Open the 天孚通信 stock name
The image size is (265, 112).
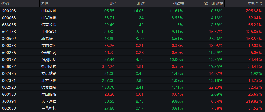pyautogui.click(x=49, y=101)
